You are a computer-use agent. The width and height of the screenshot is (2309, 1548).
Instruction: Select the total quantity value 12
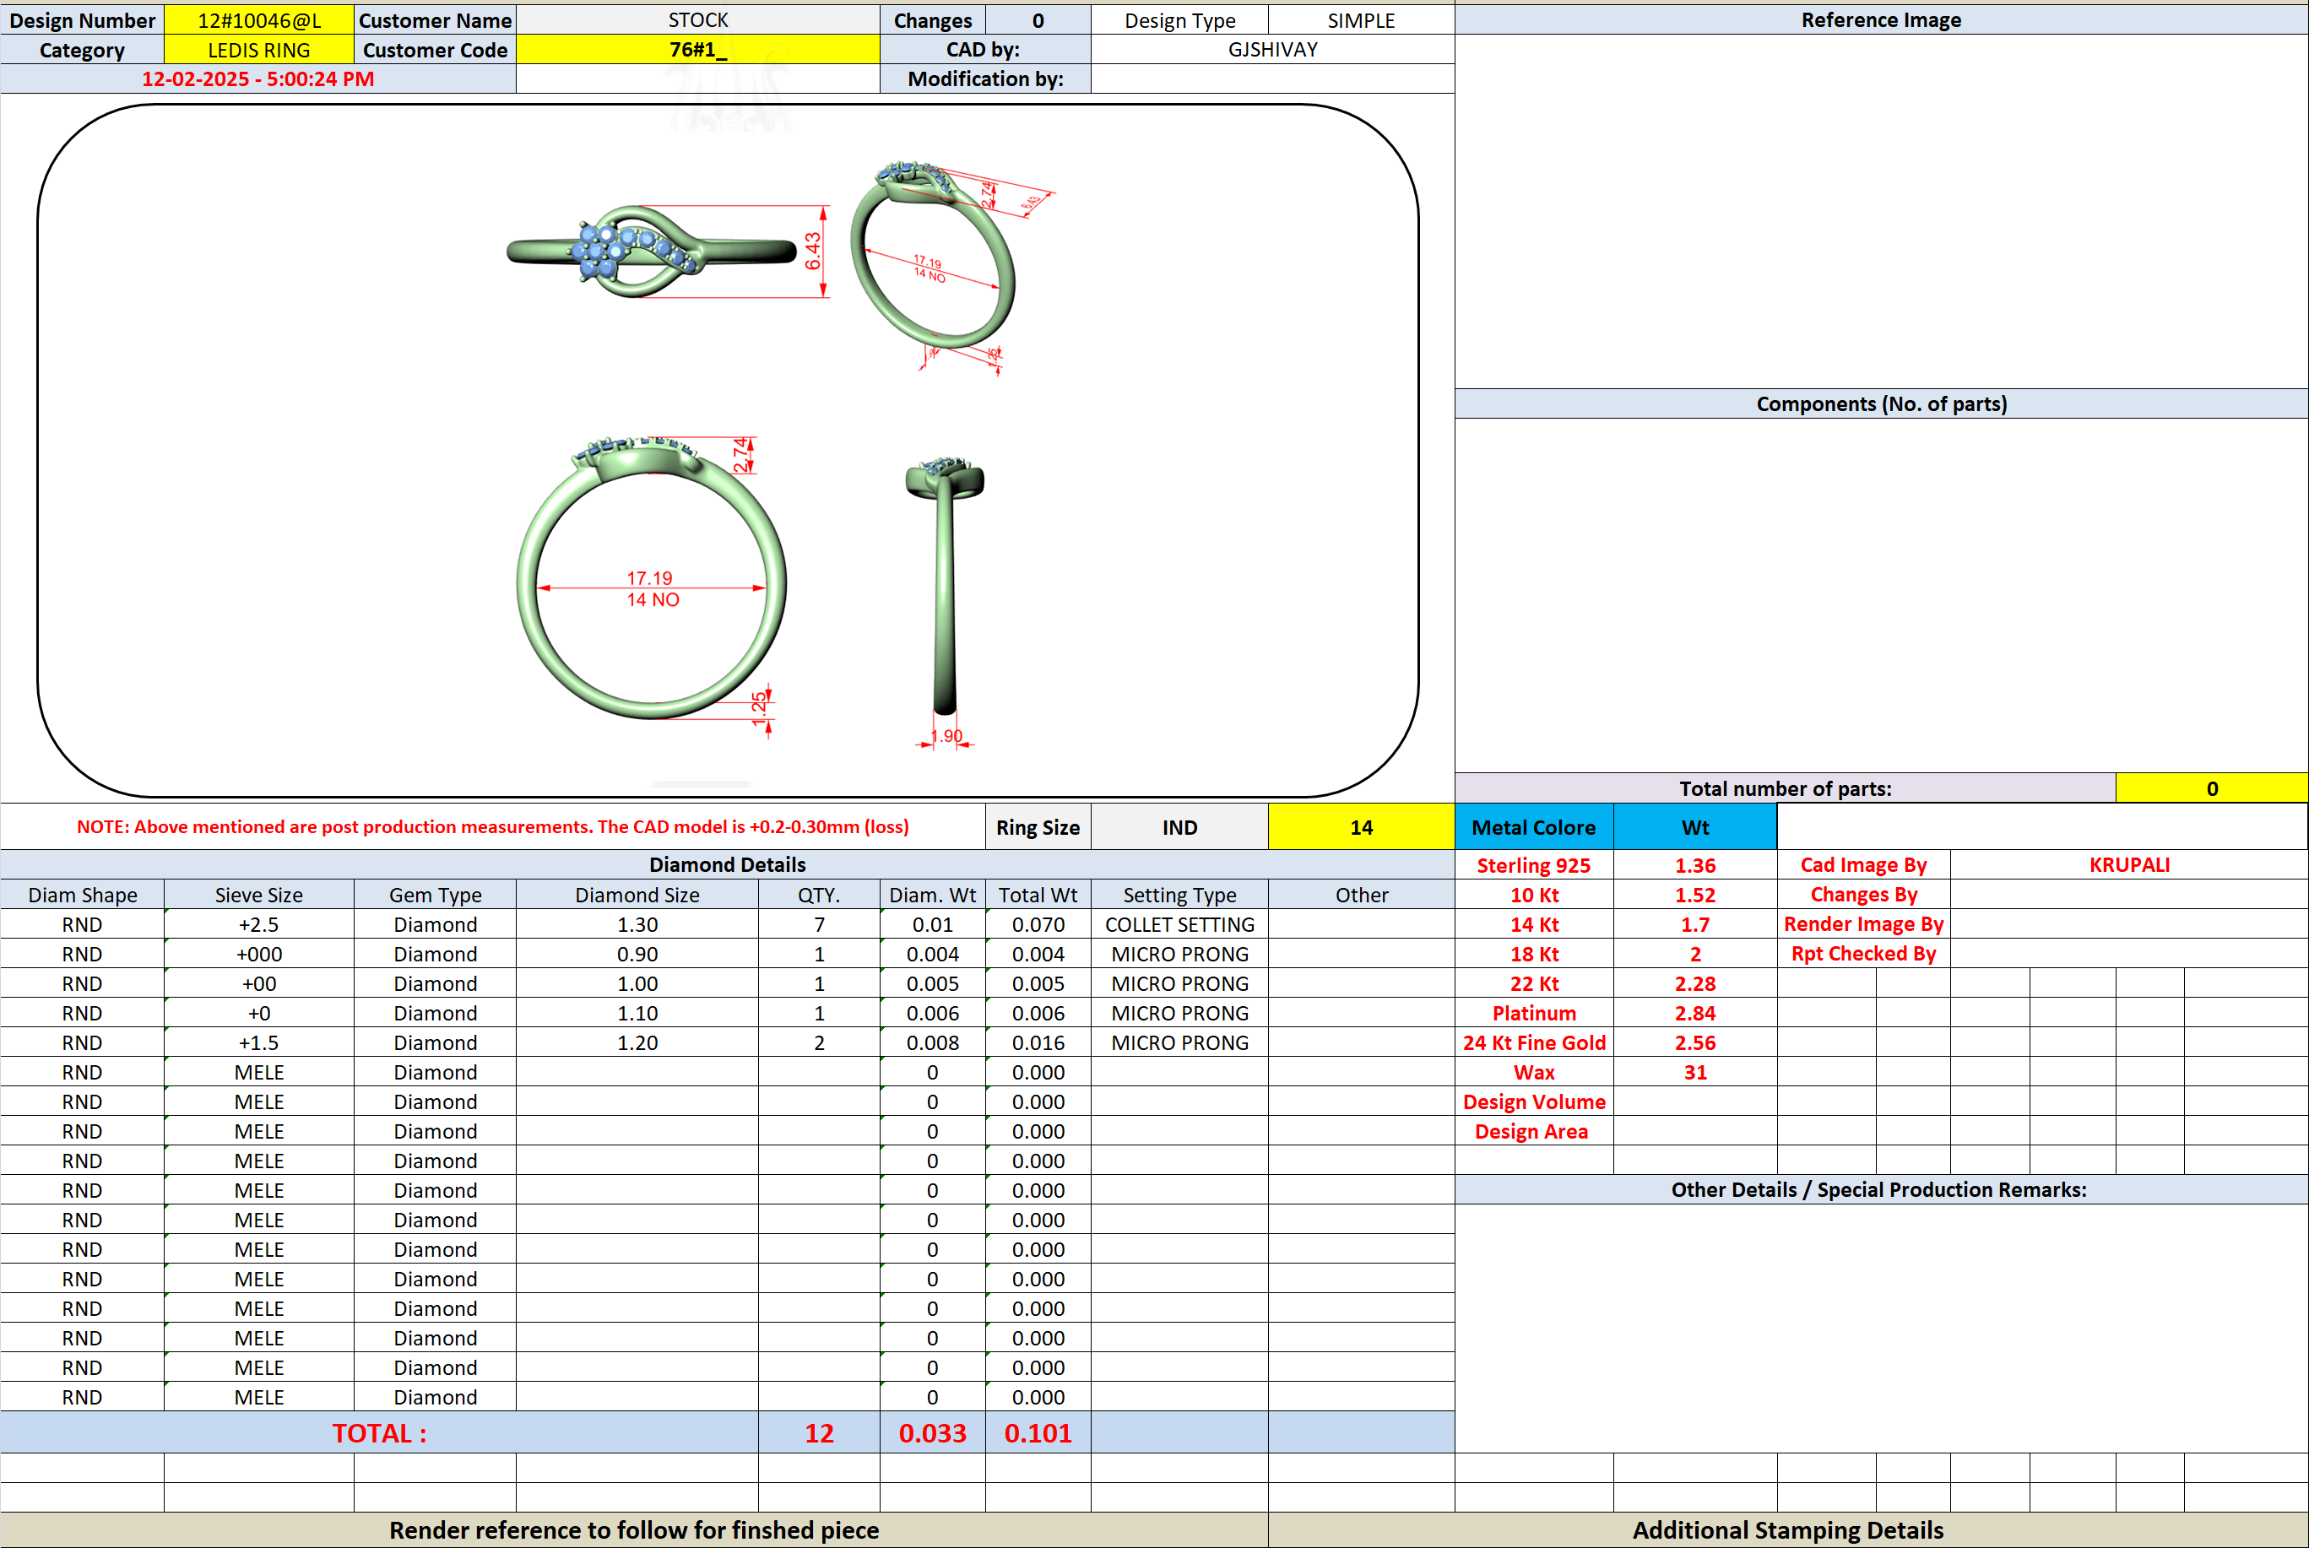tap(818, 1432)
